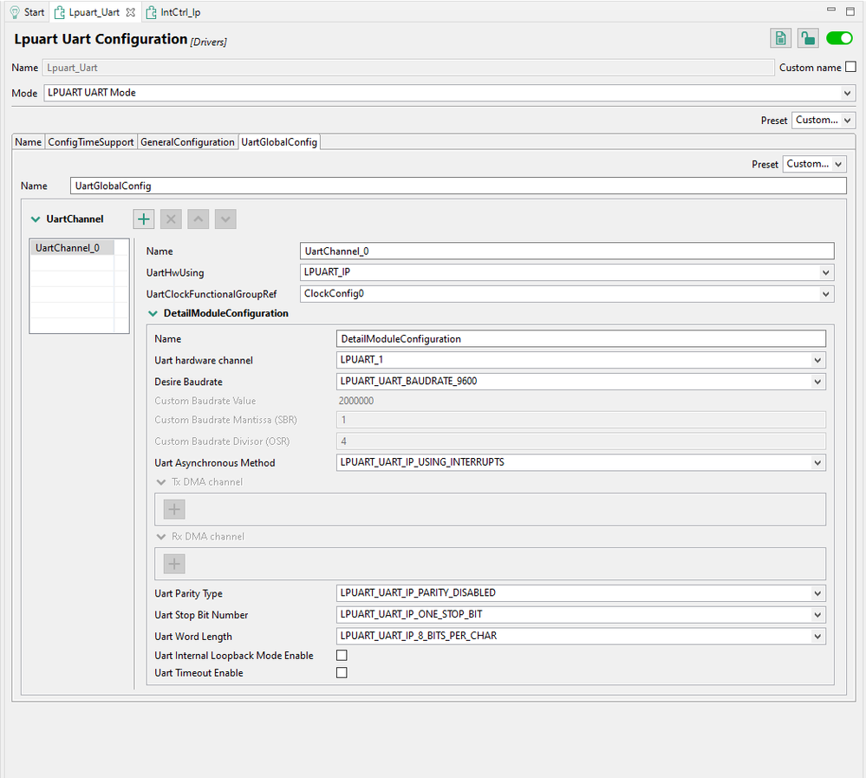The height and width of the screenshot is (778, 866).
Task: Open the top Preset Custom dropdown
Action: pos(824,120)
